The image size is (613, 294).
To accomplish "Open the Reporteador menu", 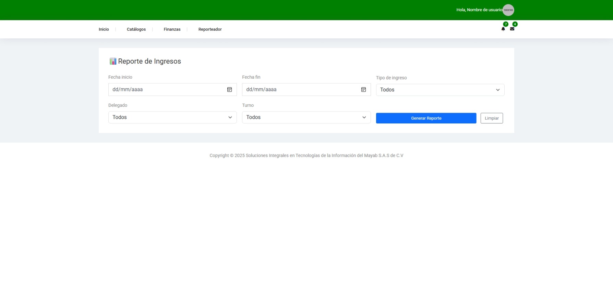I will (210, 29).
